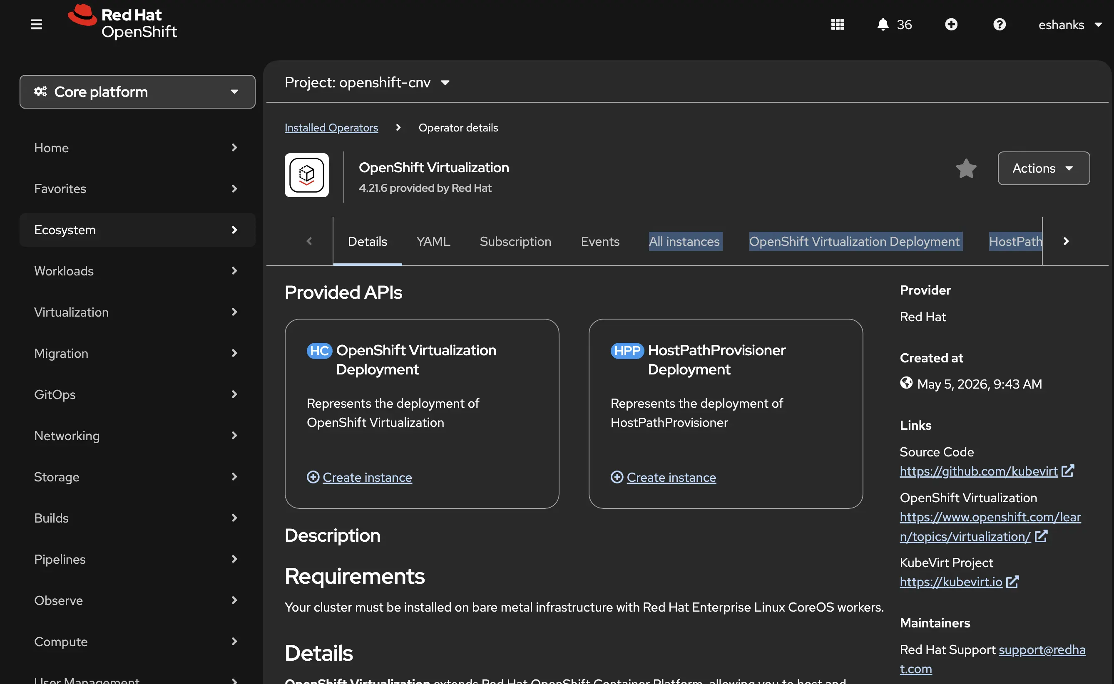Viewport: 1114px width, 684px height.
Task: Expand the Builds navigation section
Action: point(137,518)
